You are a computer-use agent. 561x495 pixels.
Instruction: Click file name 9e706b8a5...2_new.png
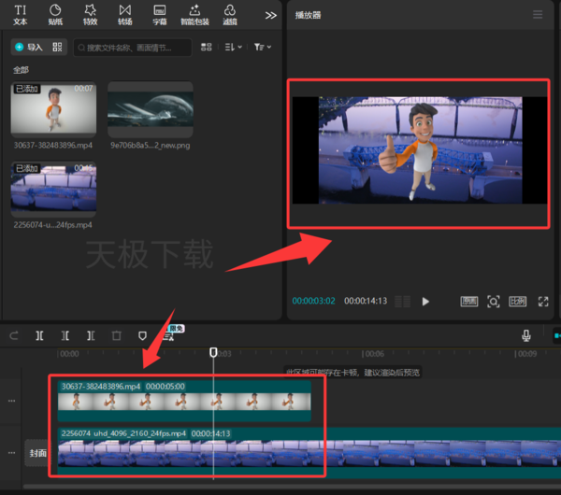coord(151,145)
